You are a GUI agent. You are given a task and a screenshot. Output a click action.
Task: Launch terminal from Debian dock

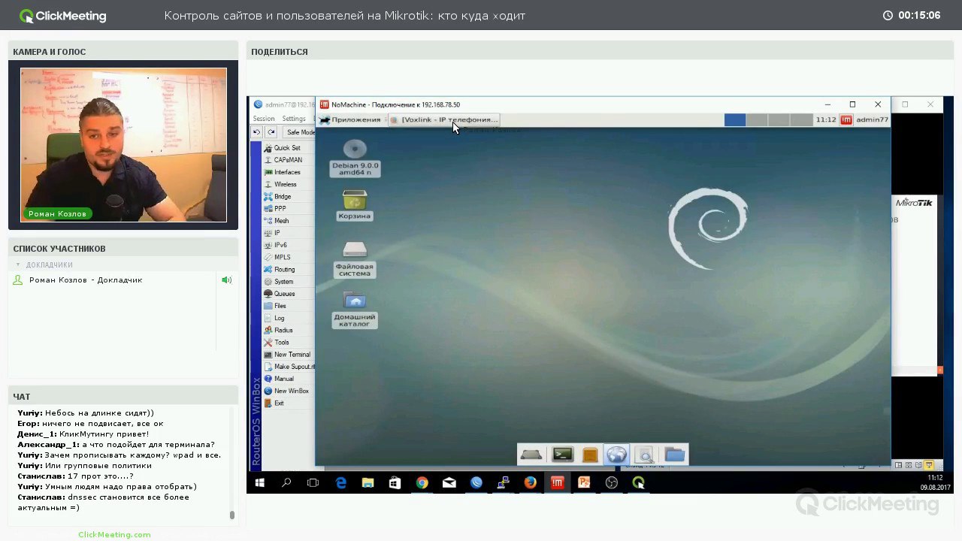tap(562, 455)
